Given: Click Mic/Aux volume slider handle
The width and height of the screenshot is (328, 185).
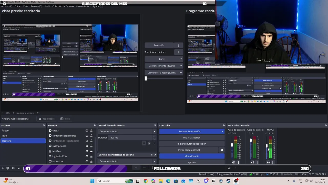Looking at the screenshot, I should click(x=266, y=146).
